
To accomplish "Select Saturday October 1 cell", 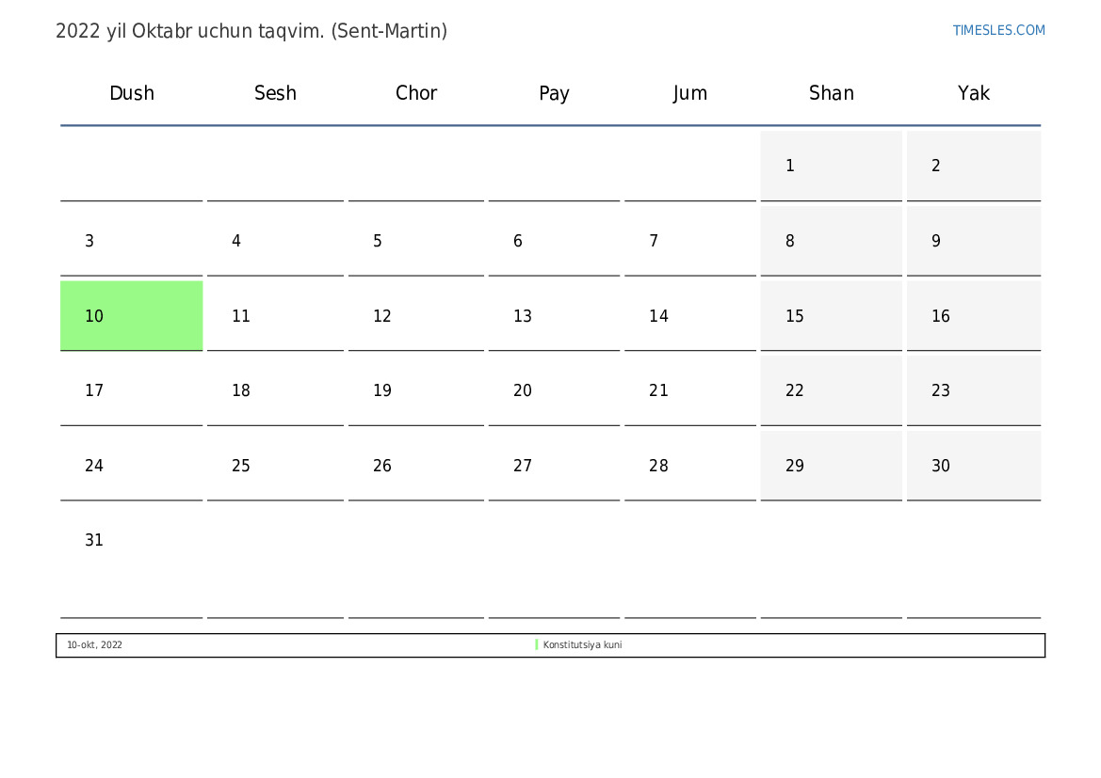I will pyautogui.click(x=831, y=166).
